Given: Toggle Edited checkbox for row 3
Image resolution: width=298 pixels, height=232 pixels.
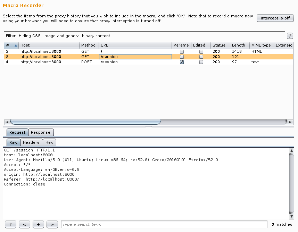Looking at the screenshot, I should 201,57.
